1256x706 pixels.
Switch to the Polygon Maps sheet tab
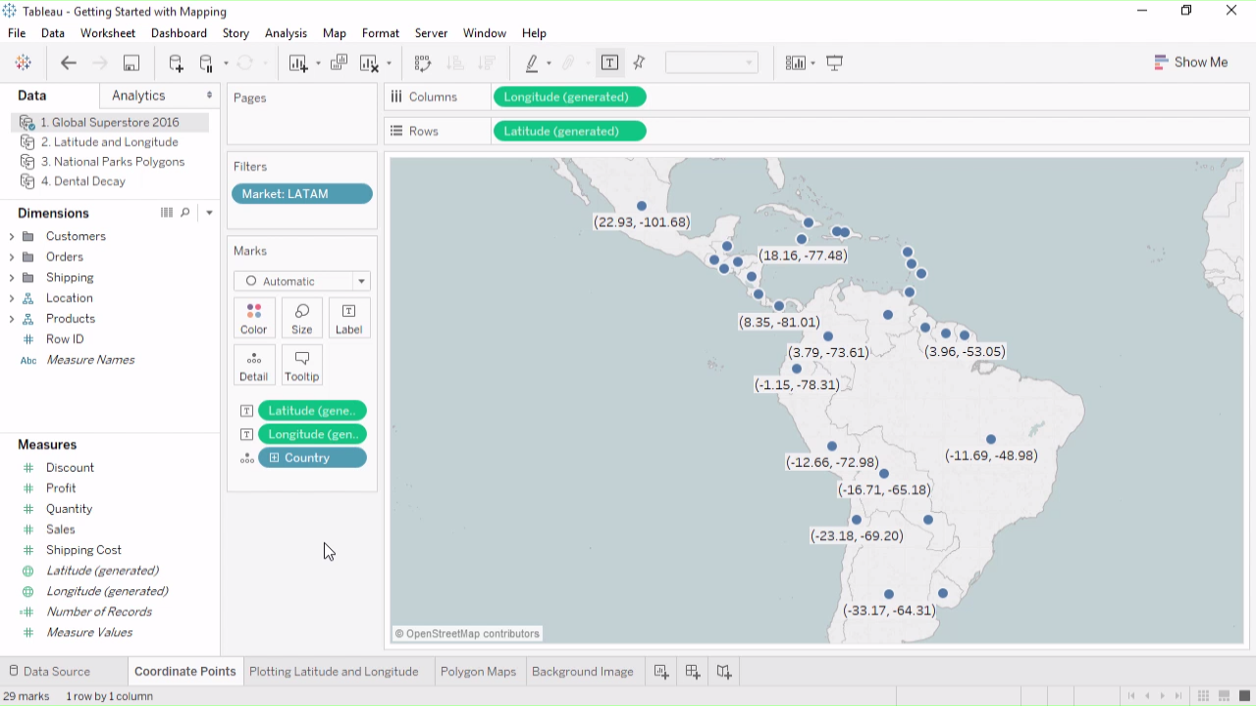(478, 672)
